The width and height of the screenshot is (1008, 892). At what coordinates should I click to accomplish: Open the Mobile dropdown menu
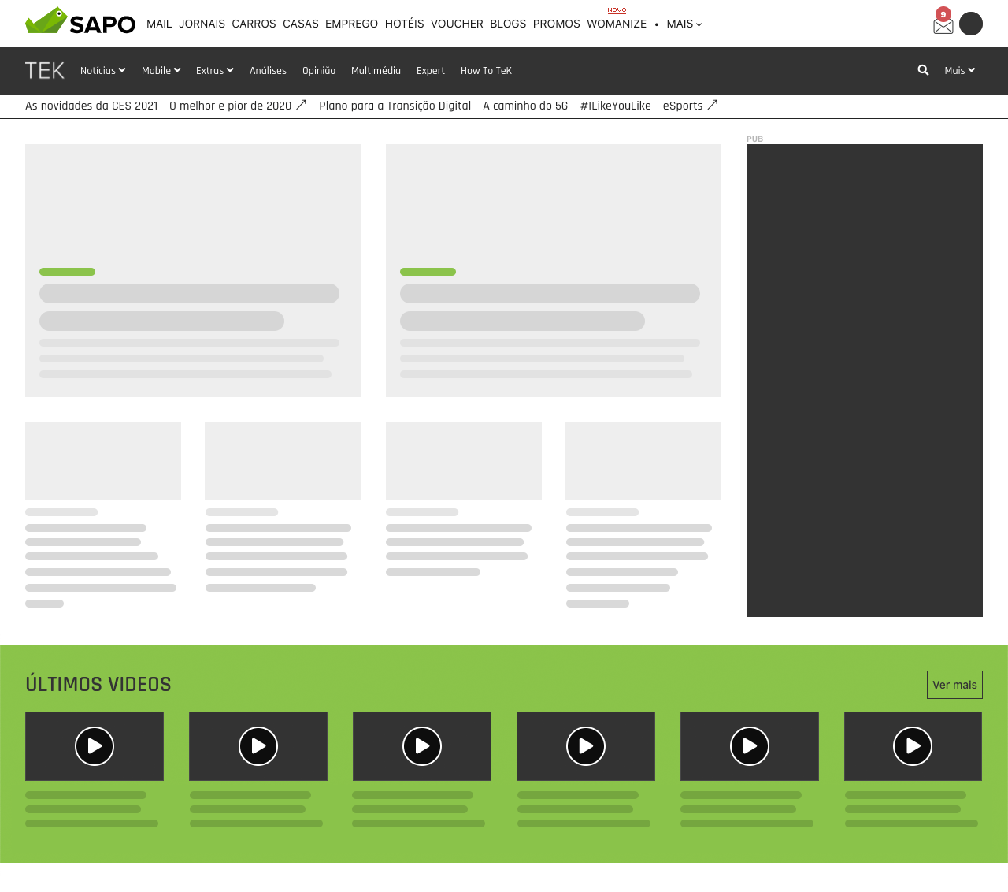point(161,70)
